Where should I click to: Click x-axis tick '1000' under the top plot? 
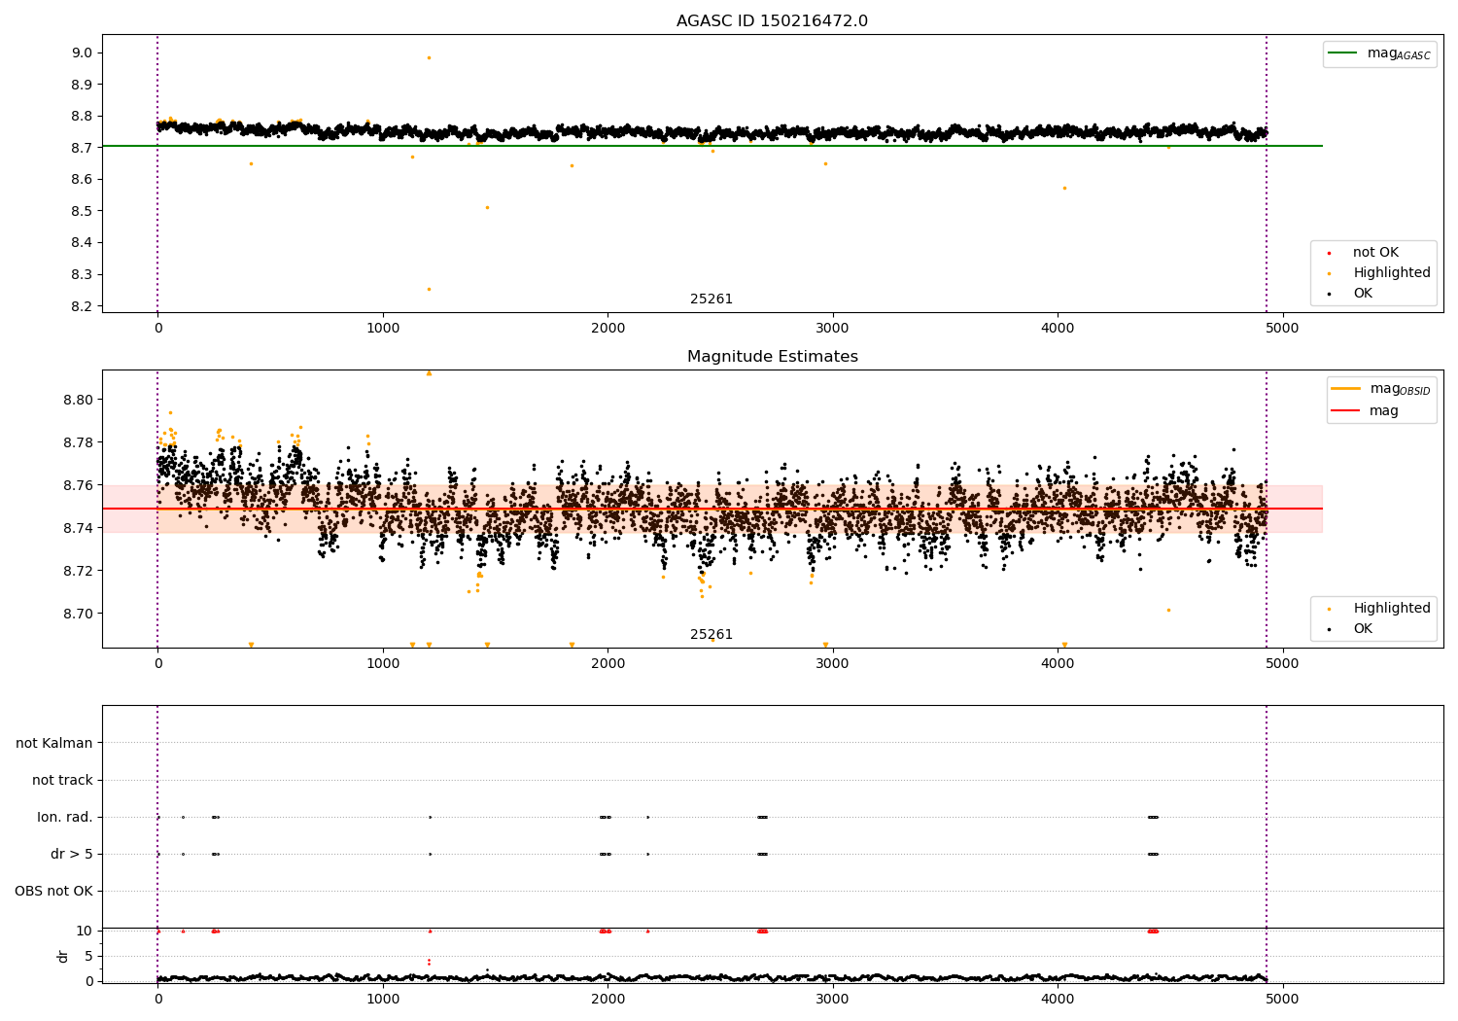coord(383,329)
